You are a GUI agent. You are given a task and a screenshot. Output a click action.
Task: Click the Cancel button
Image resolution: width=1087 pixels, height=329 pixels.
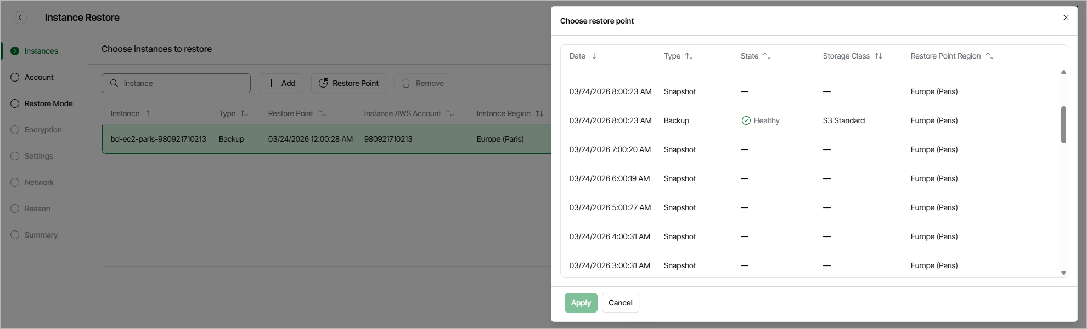(620, 303)
